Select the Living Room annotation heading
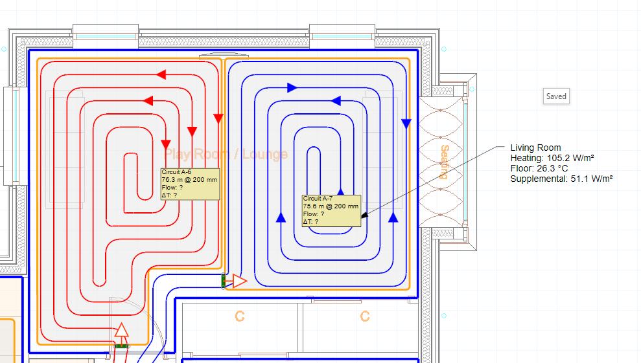Image resolution: width=641 pixels, height=363 pixels. click(x=535, y=148)
